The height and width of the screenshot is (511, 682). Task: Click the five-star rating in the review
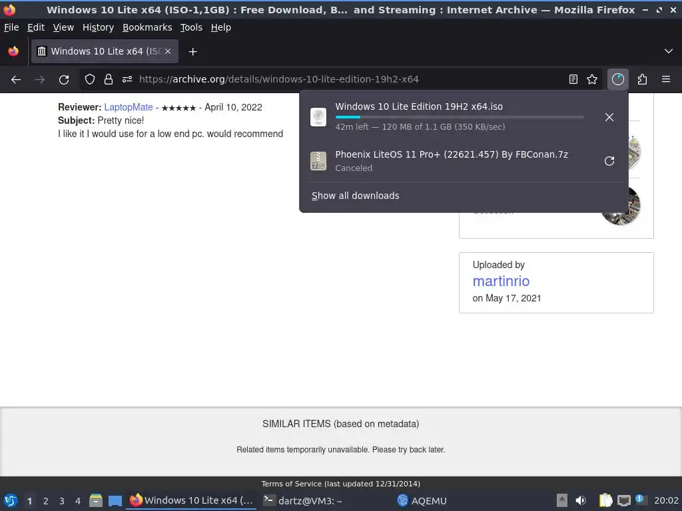tap(178, 108)
